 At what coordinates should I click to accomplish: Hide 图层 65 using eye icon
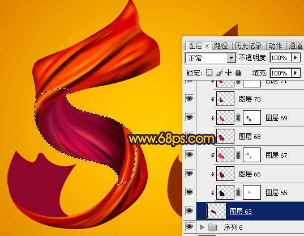click(x=190, y=192)
